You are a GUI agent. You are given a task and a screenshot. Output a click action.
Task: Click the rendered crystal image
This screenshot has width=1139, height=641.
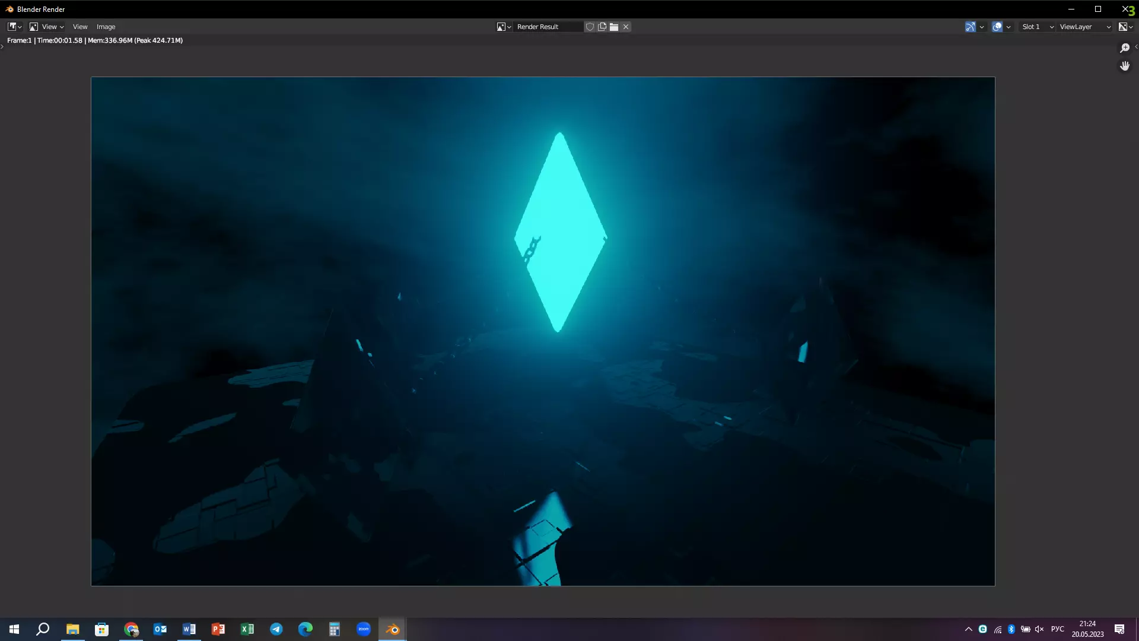(543, 331)
